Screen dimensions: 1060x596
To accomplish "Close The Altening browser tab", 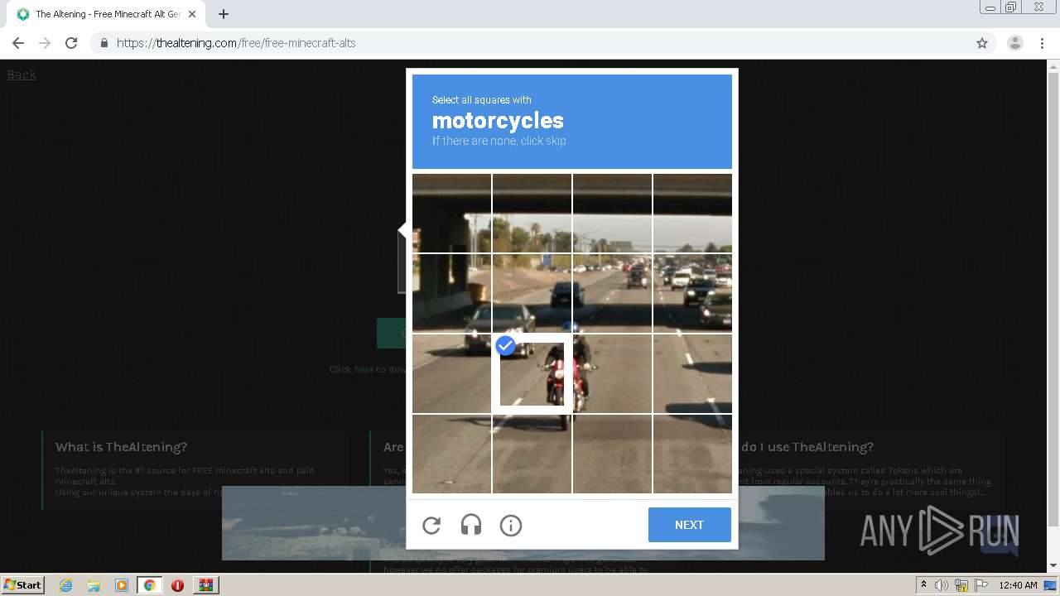I will pos(192,14).
